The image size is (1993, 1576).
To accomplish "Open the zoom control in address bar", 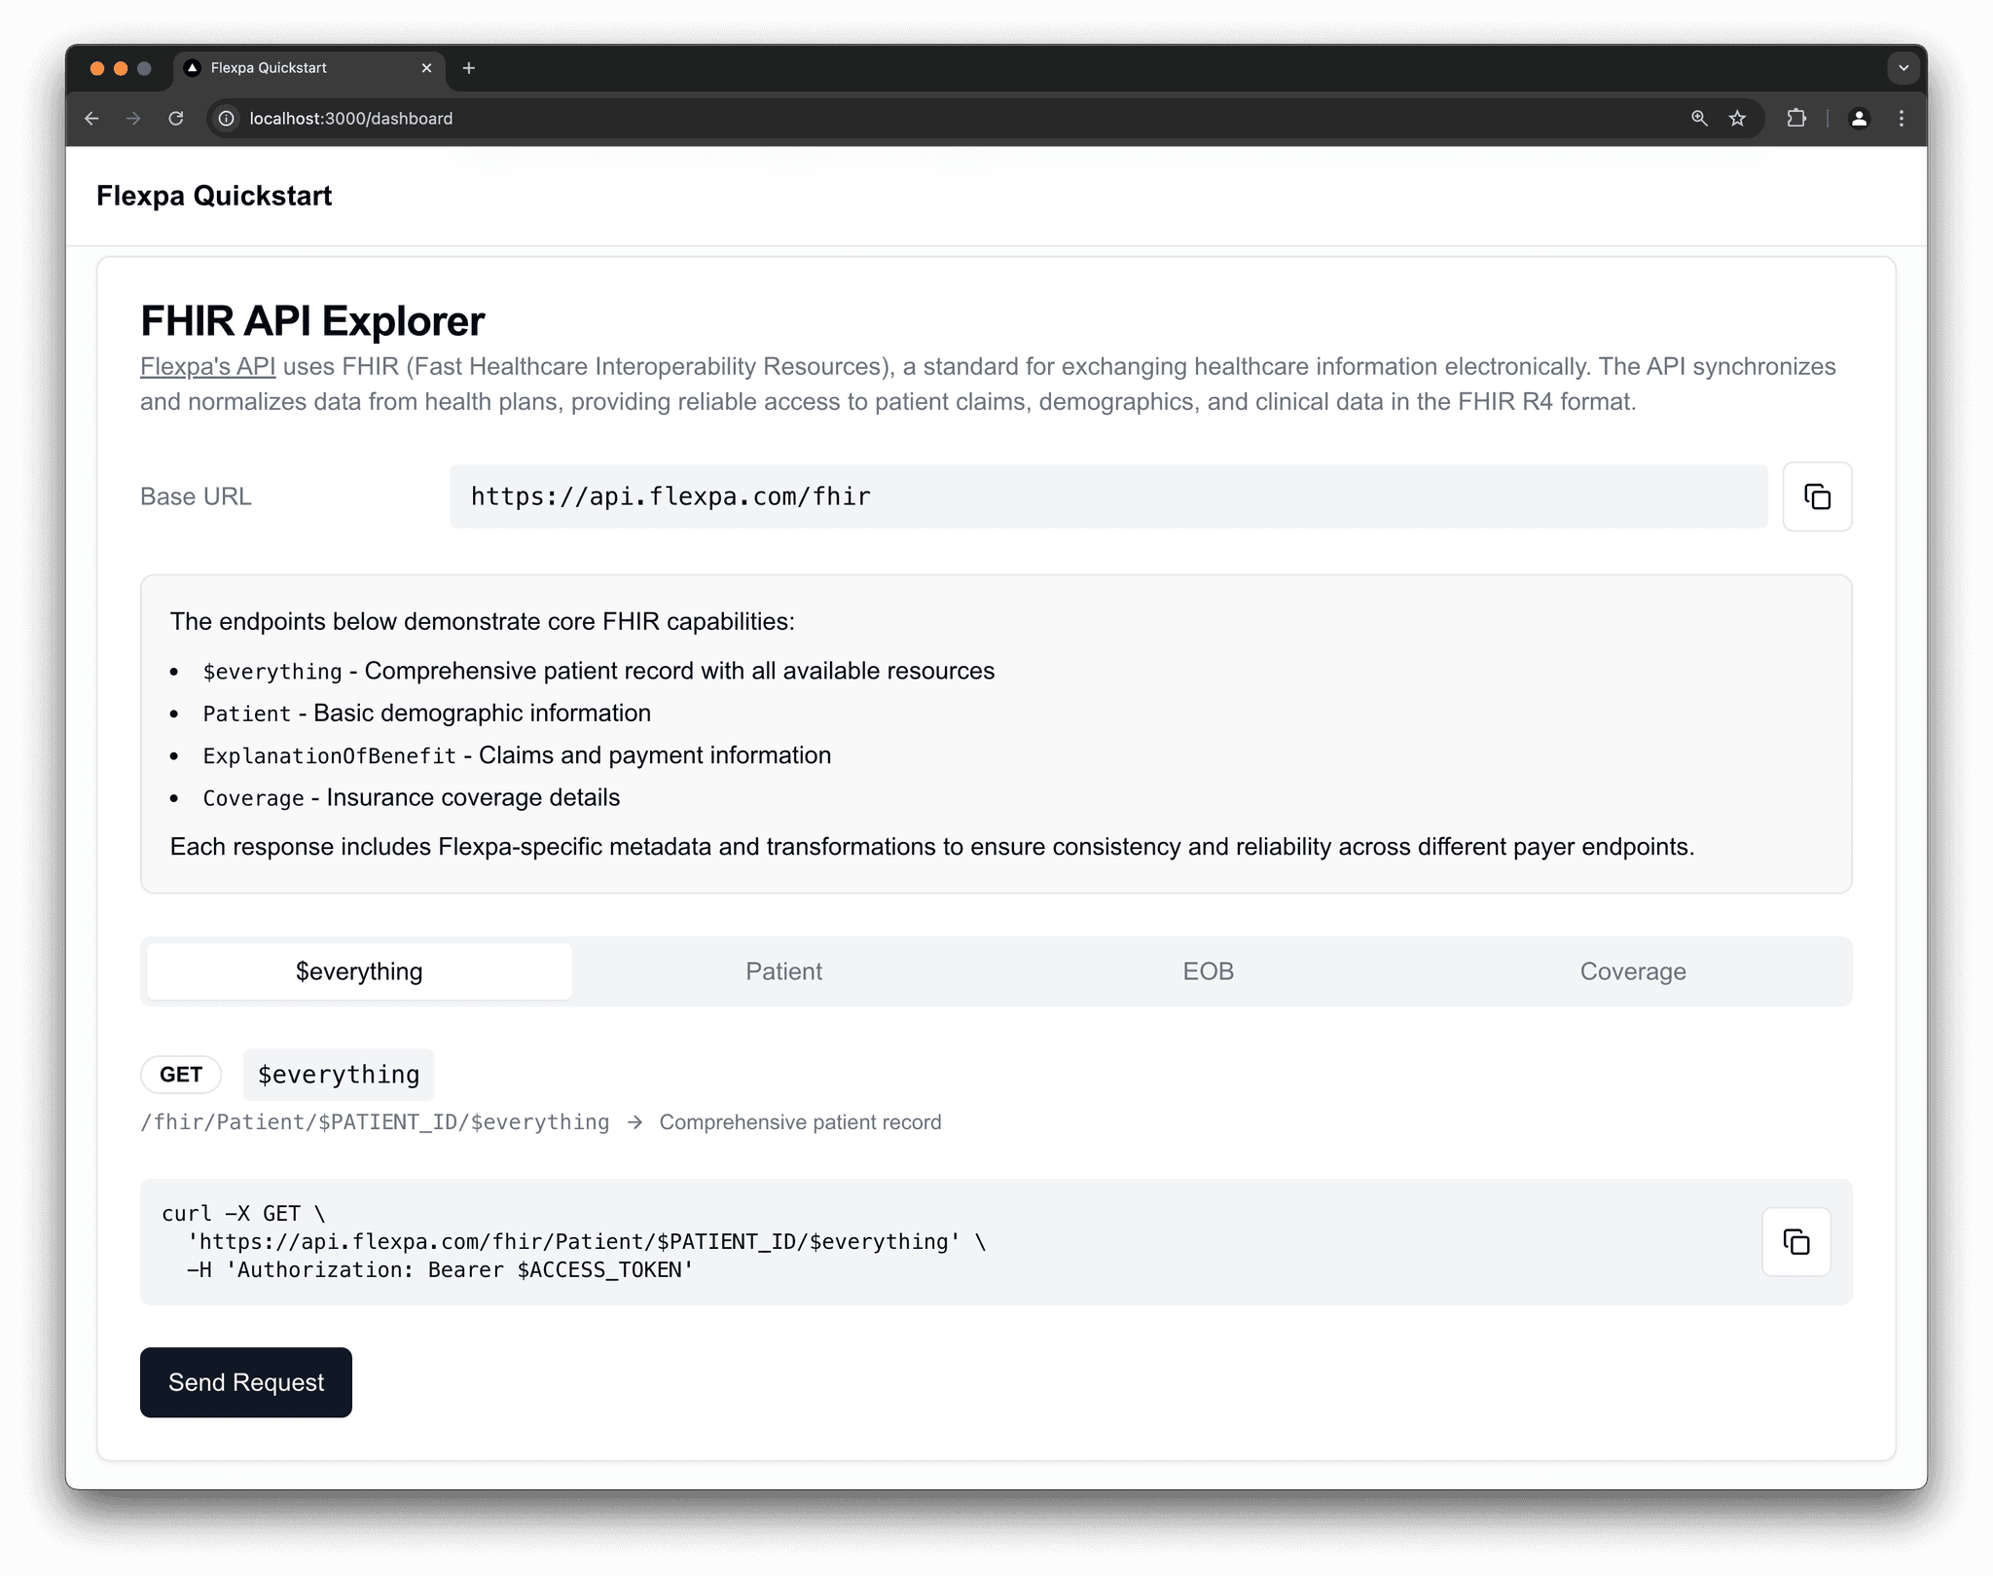I will click(x=1699, y=118).
